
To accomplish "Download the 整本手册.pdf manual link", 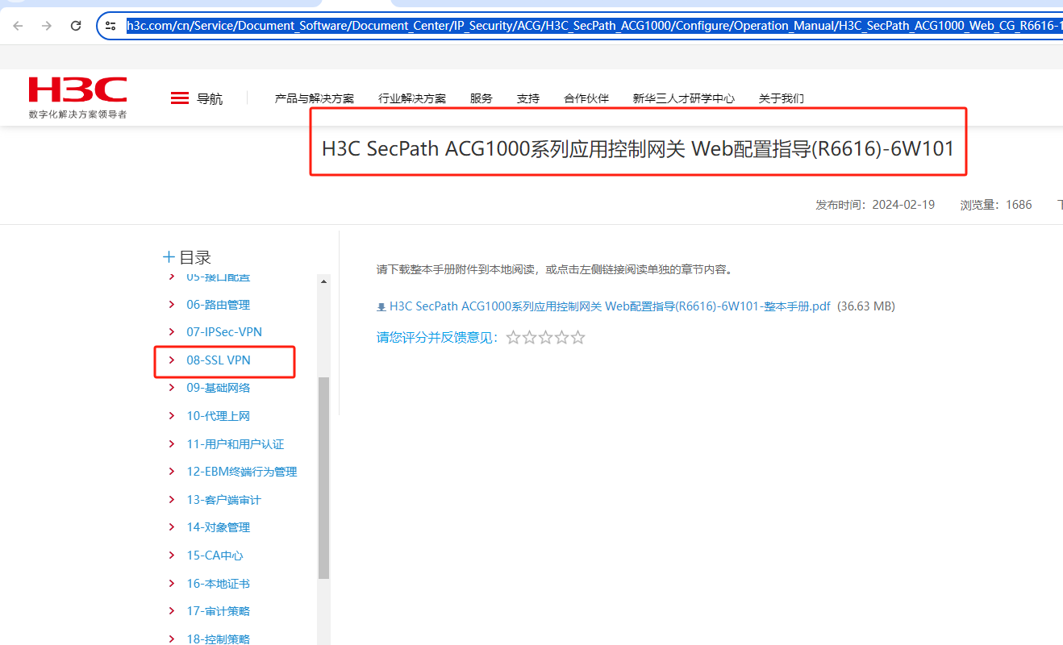I will [610, 306].
